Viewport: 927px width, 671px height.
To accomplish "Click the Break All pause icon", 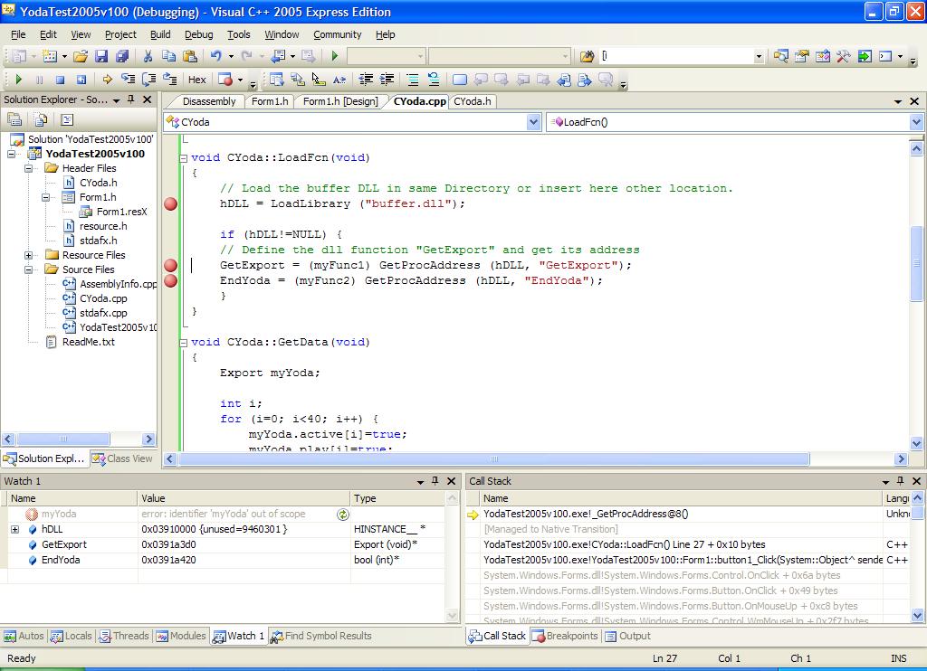I will coord(39,80).
